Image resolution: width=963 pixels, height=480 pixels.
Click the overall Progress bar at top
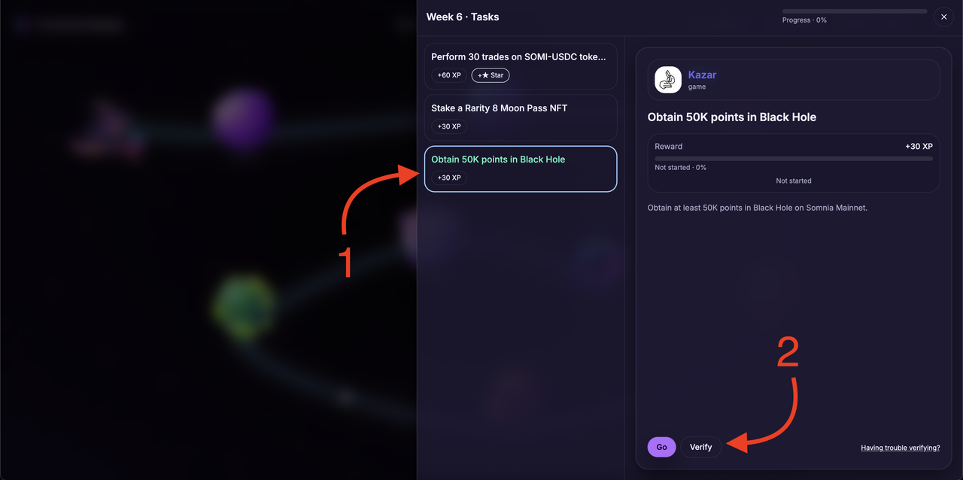click(x=855, y=11)
